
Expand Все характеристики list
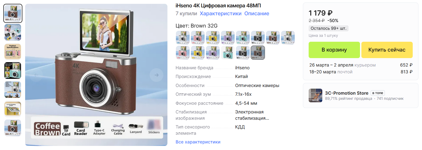[x=198, y=142]
